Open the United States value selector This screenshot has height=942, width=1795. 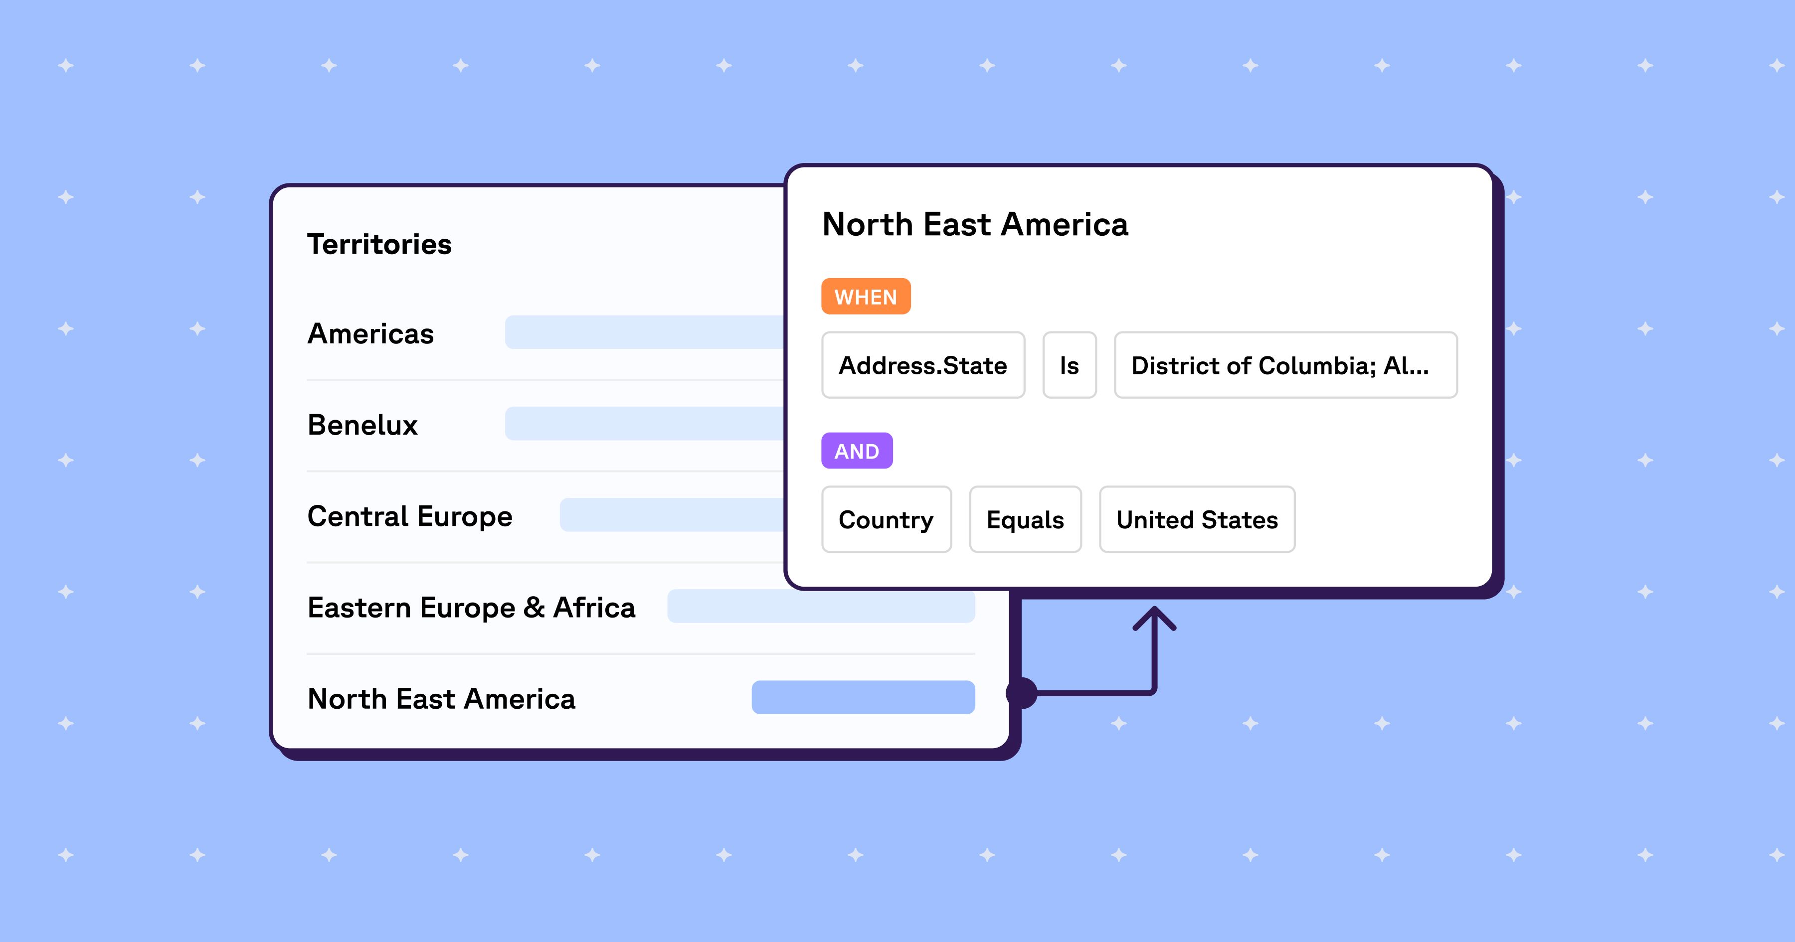pos(1197,520)
